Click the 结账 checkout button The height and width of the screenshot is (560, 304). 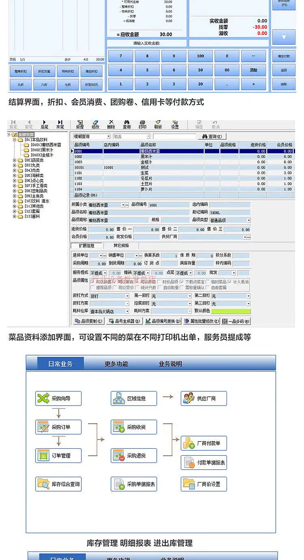(284, 84)
